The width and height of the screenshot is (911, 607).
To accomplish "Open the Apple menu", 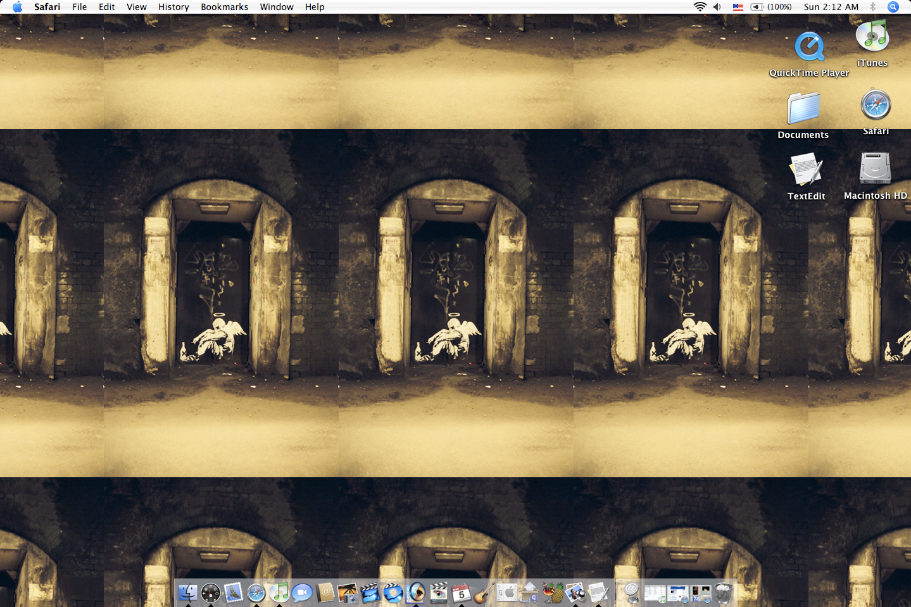I will pos(17,7).
